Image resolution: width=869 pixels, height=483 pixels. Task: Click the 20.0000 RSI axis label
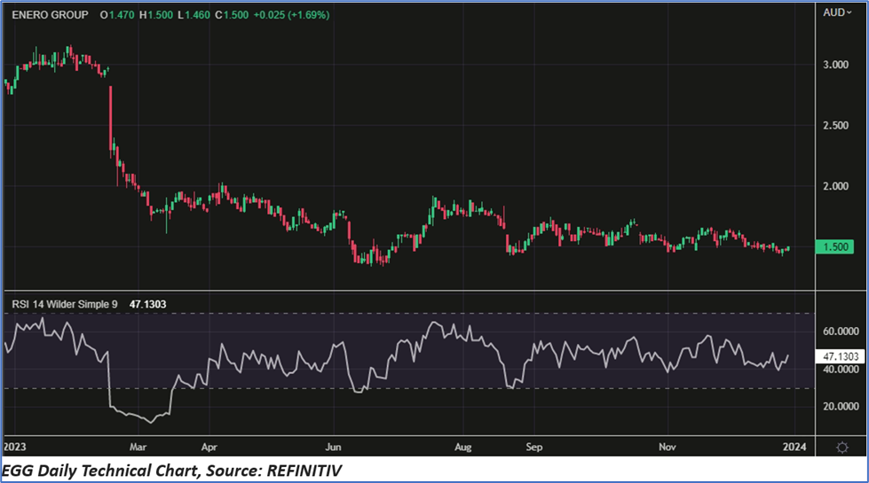[x=841, y=407]
